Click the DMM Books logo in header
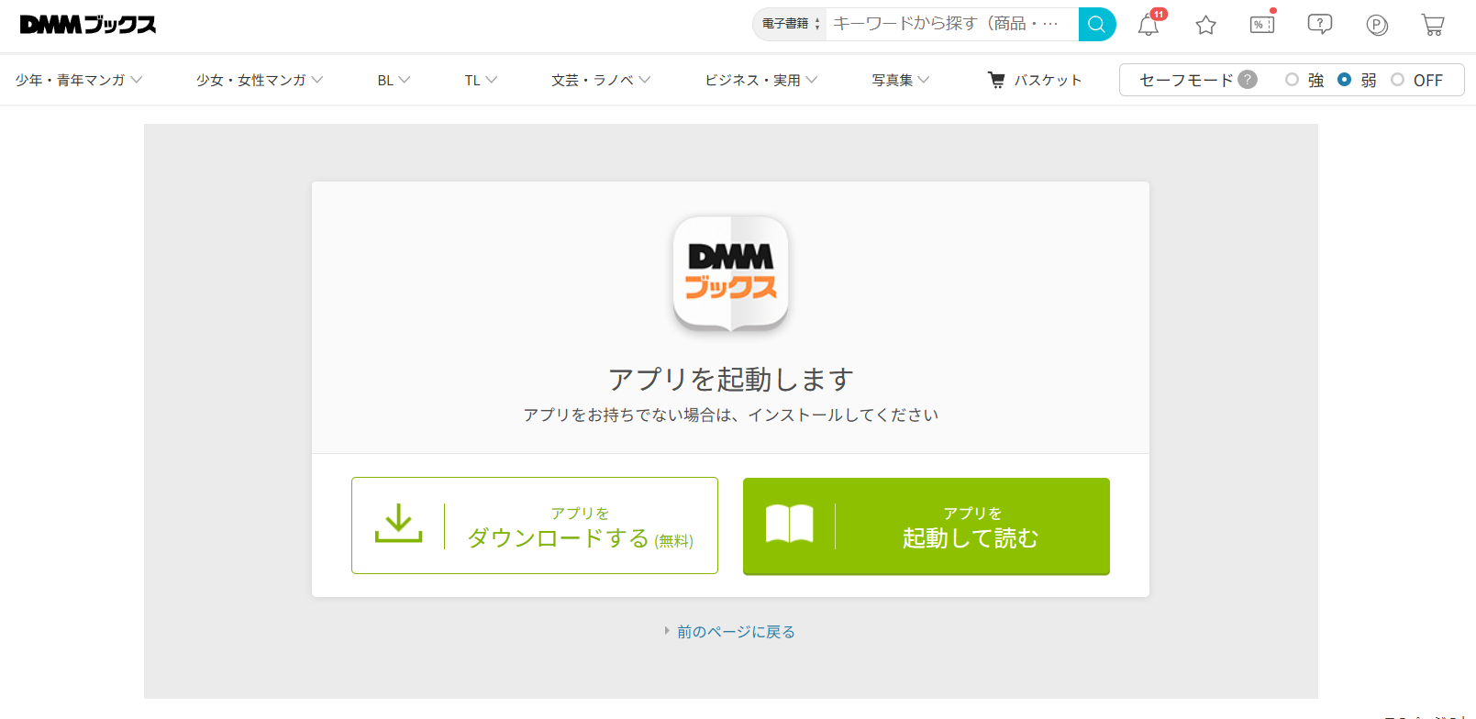Viewport: 1476px width, 719px height. pyautogui.click(x=88, y=25)
